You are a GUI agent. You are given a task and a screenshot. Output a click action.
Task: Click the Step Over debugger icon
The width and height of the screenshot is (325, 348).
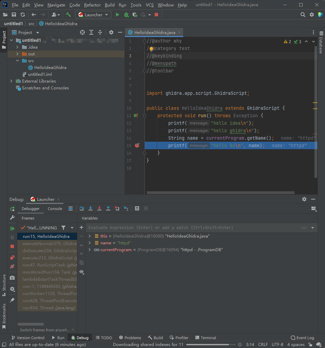point(82,208)
